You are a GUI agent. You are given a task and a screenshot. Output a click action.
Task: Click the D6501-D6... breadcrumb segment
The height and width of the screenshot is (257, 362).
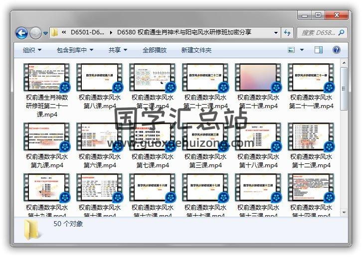coord(87,32)
